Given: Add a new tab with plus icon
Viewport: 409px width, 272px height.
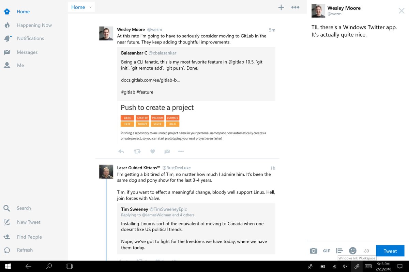Looking at the screenshot, I should [281, 7].
